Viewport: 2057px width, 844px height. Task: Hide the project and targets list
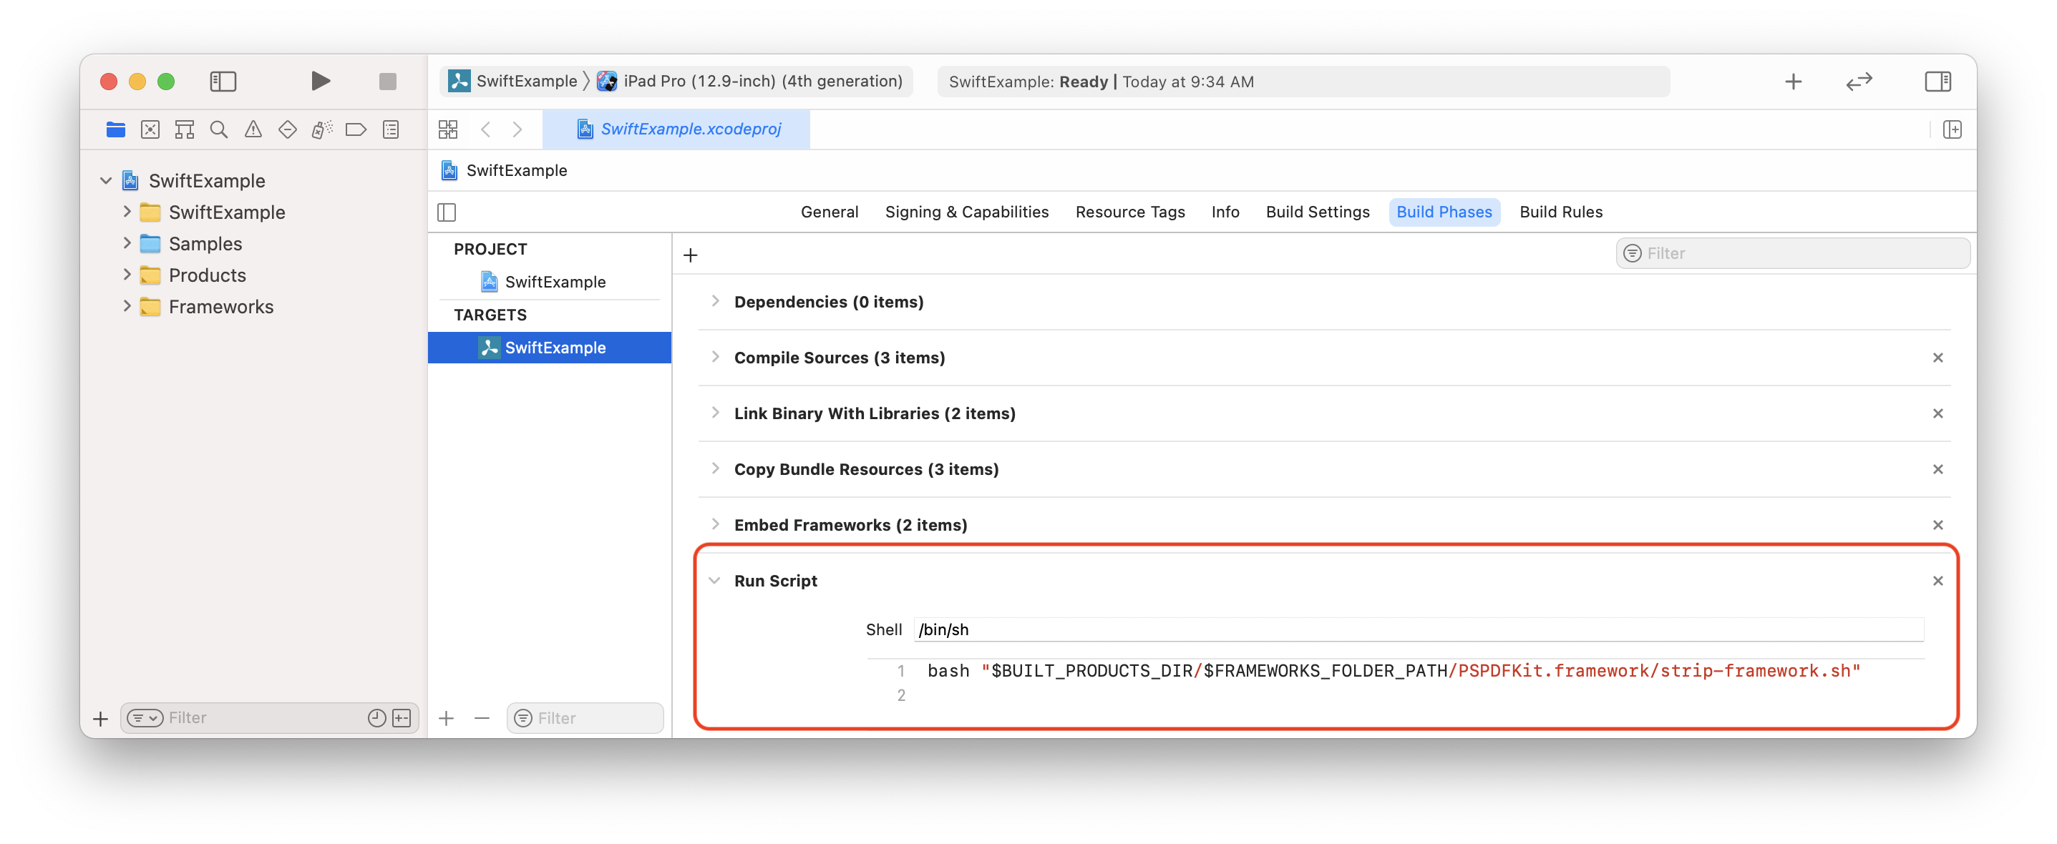(447, 212)
